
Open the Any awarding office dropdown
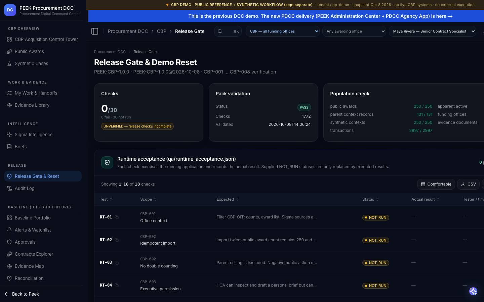click(x=354, y=31)
